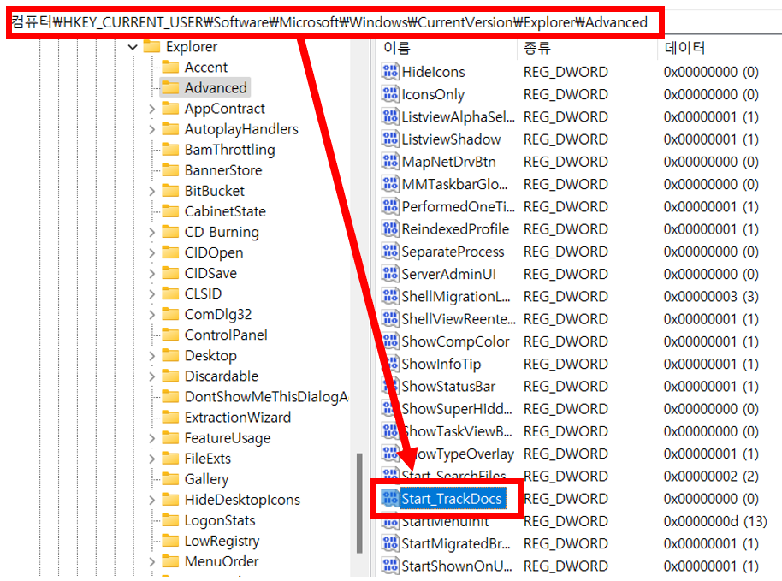Select the Start_TrackDocs value

click(452, 499)
